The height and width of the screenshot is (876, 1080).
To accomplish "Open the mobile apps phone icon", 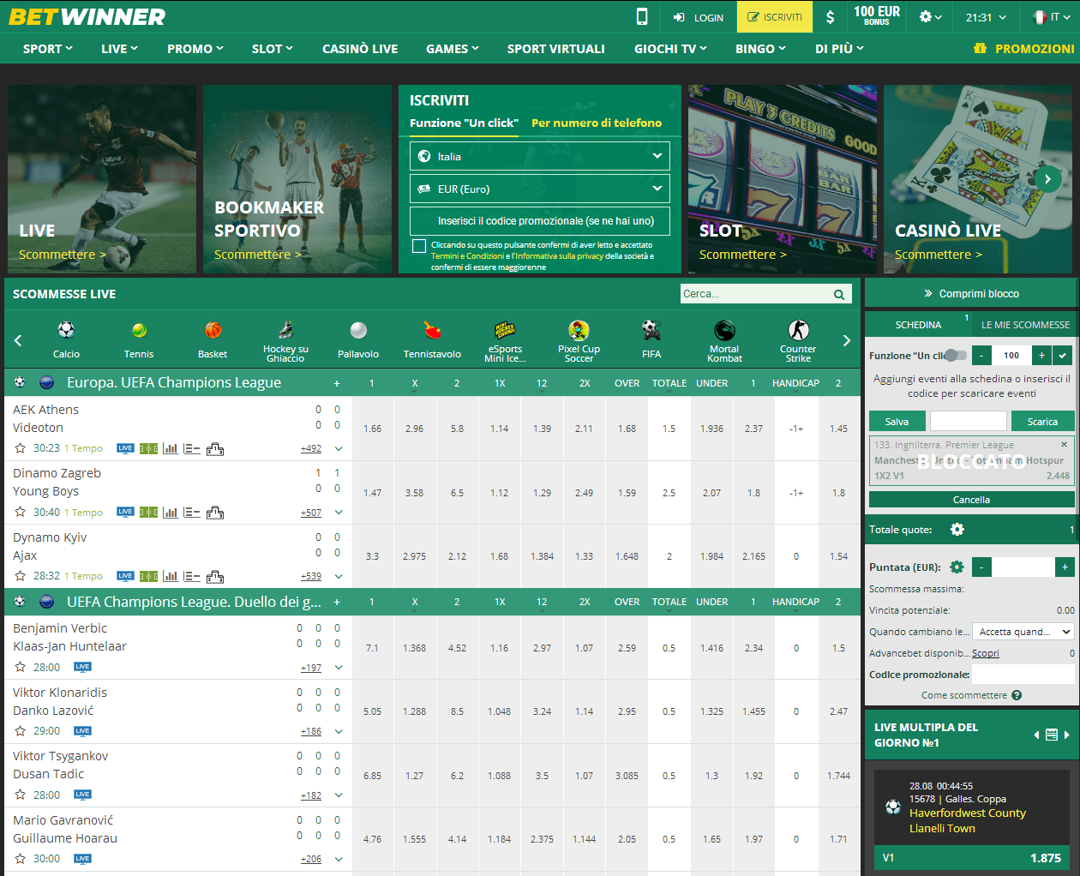I will (x=642, y=16).
